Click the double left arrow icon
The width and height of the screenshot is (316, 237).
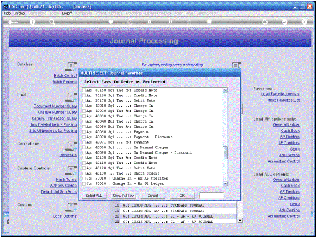[x=150, y=22]
